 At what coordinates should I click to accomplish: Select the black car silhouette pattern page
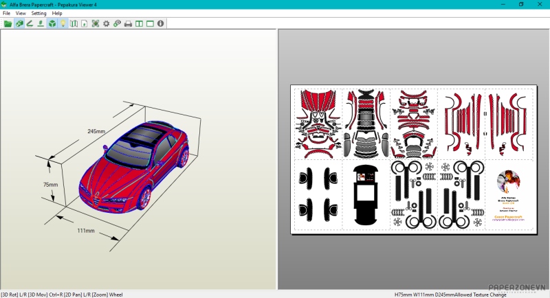pyautogui.click(x=366, y=195)
